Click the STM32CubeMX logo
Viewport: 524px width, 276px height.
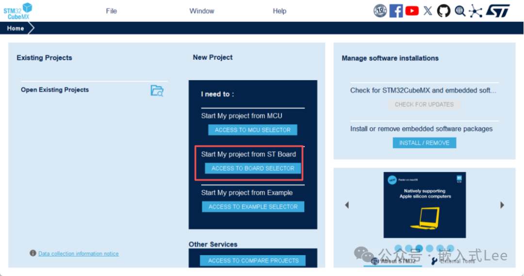(x=18, y=11)
